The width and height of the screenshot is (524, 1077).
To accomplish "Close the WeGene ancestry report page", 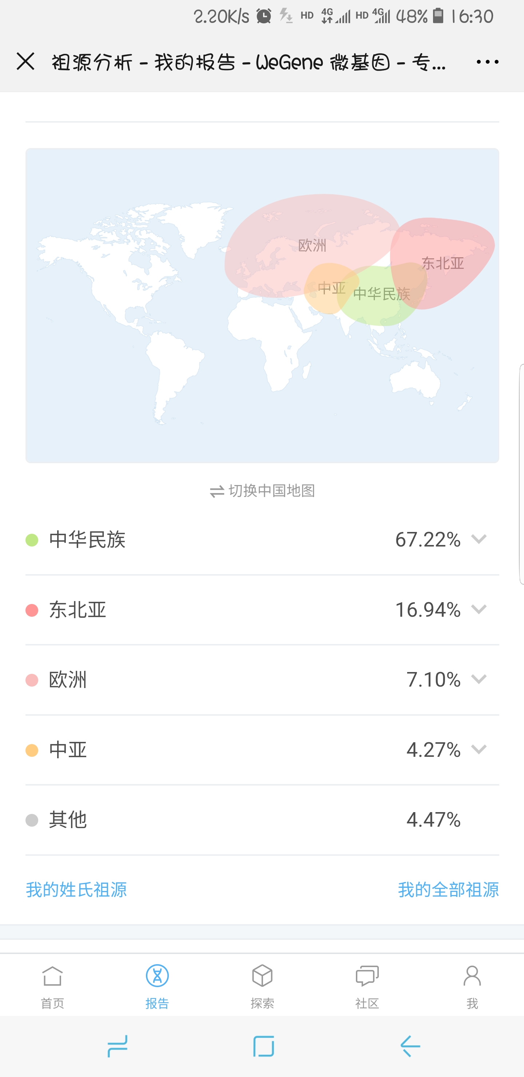I will coord(25,62).
